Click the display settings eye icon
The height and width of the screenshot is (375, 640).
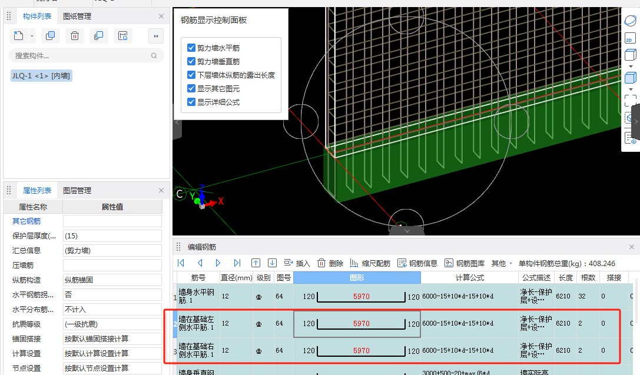coord(630,138)
